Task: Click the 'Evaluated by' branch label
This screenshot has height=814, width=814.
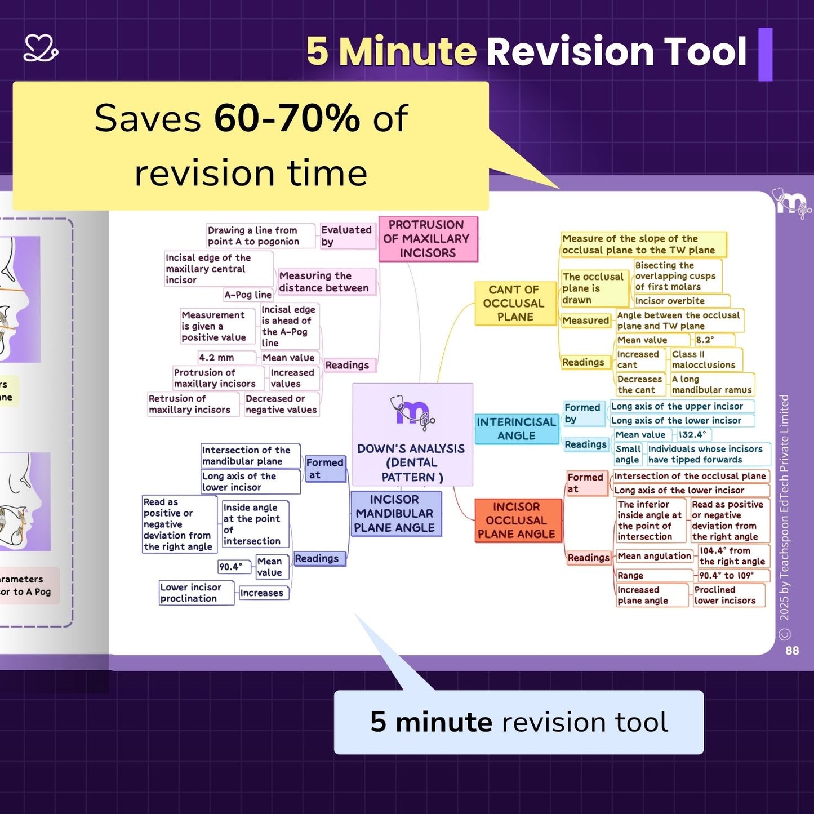Action: 346,236
